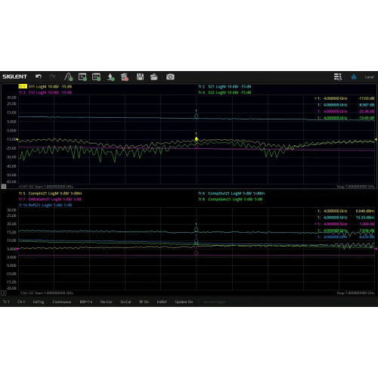The width and height of the screenshot is (378, 378).
Task: Click IntRef reference status
Action: point(162,302)
